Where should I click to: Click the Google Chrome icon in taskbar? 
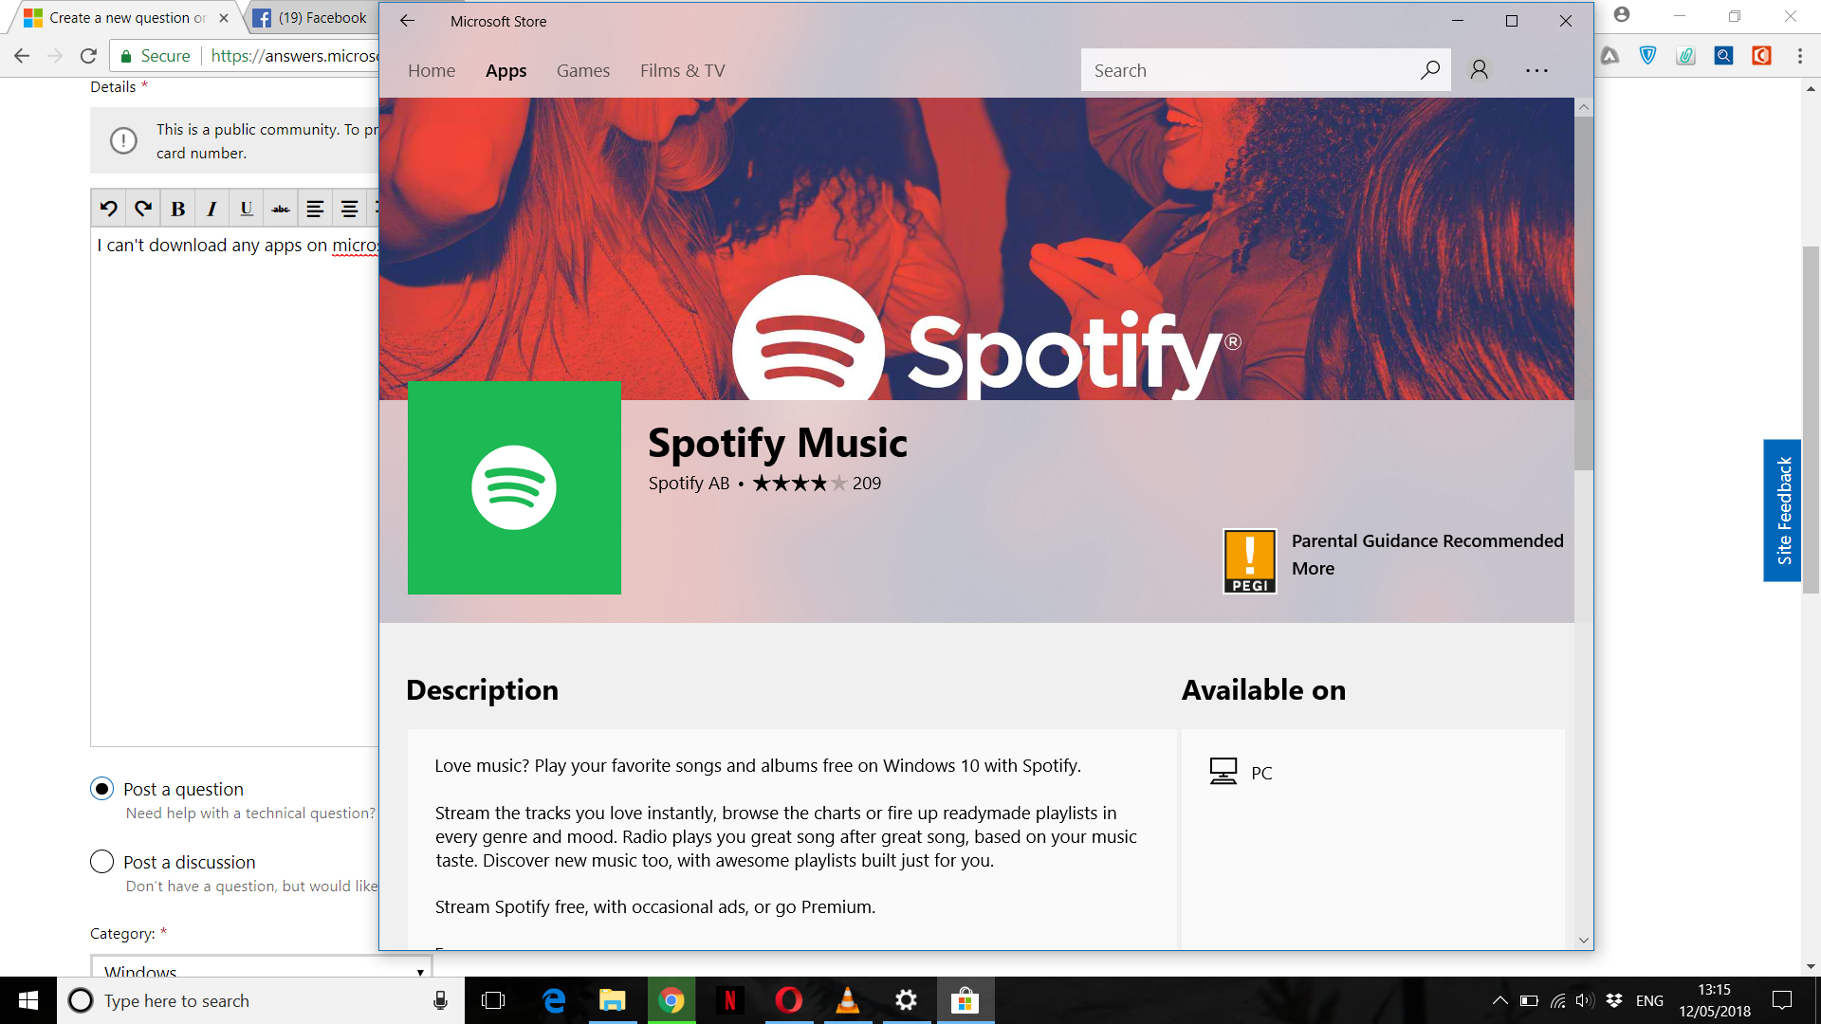pyautogui.click(x=671, y=1000)
